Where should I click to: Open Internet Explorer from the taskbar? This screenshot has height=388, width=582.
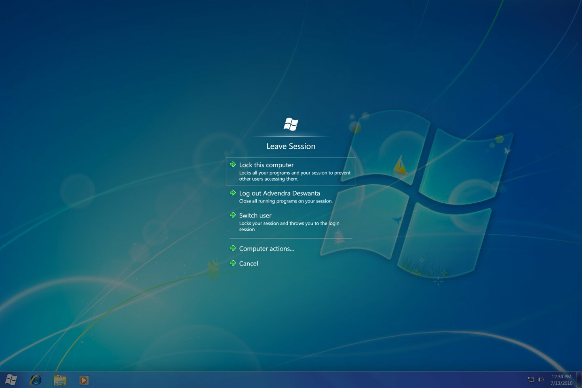pyautogui.click(x=36, y=380)
